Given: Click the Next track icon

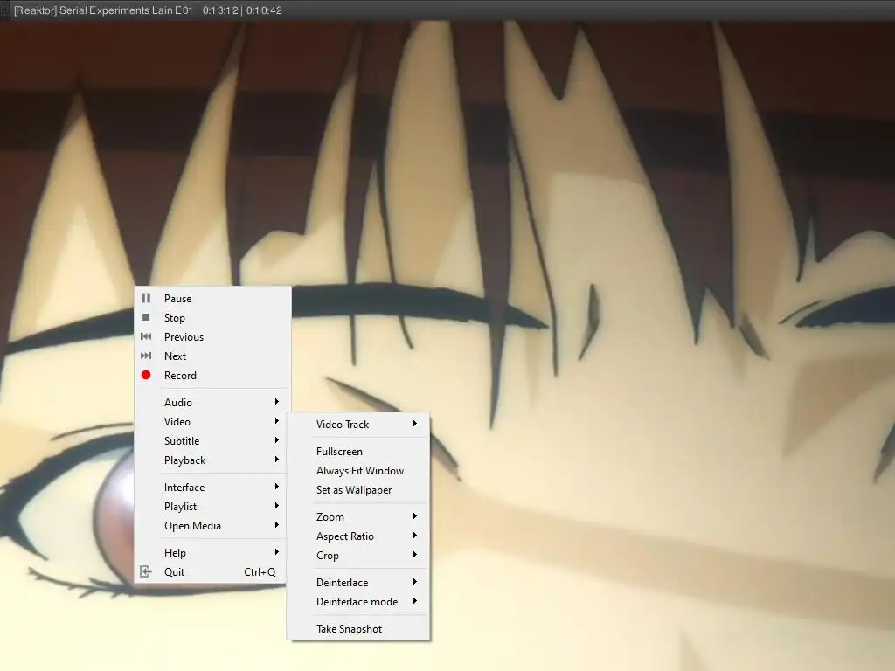Looking at the screenshot, I should tap(146, 356).
